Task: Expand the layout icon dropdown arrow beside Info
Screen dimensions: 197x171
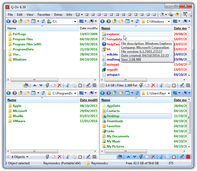Action: [x=82, y=15]
